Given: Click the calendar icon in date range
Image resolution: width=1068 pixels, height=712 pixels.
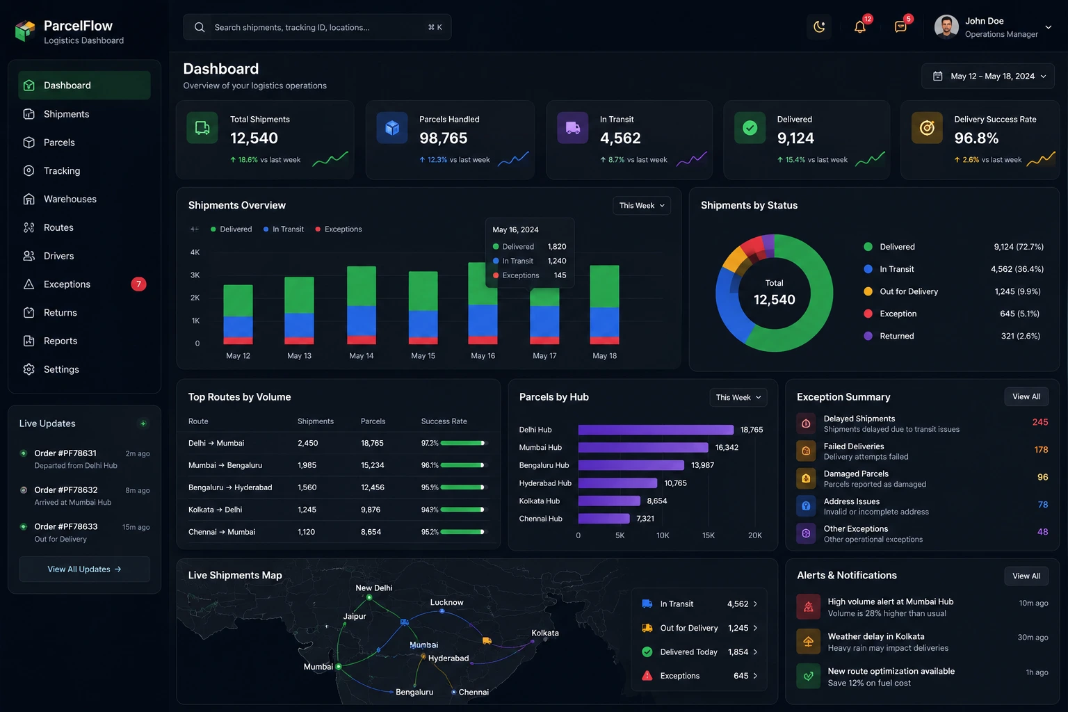Looking at the screenshot, I should [x=937, y=76].
